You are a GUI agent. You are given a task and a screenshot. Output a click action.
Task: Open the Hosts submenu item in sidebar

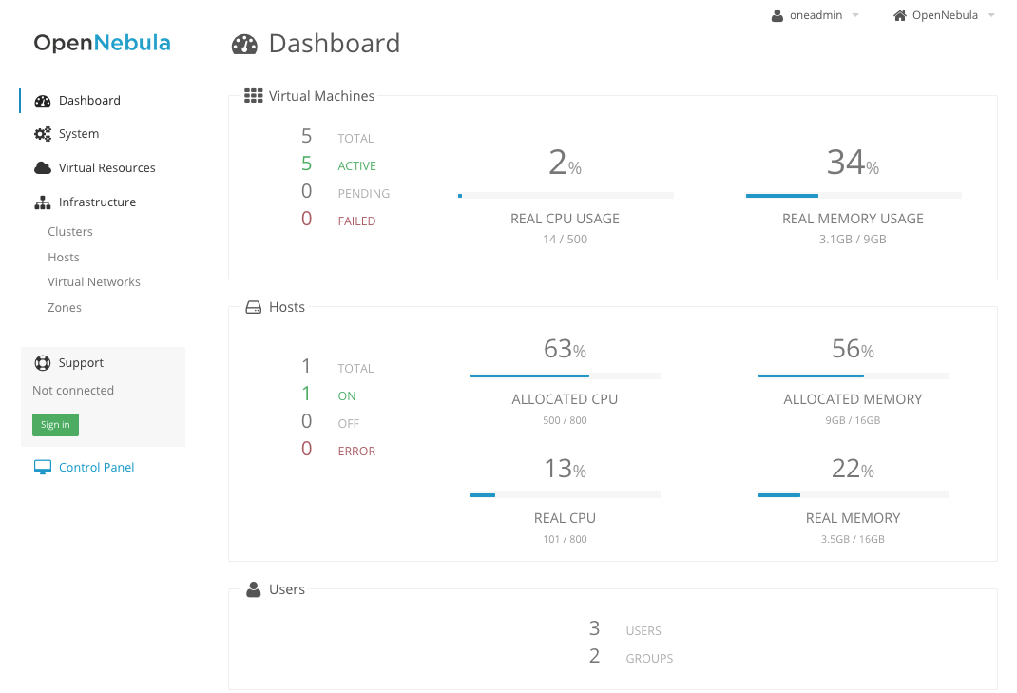[64, 258]
